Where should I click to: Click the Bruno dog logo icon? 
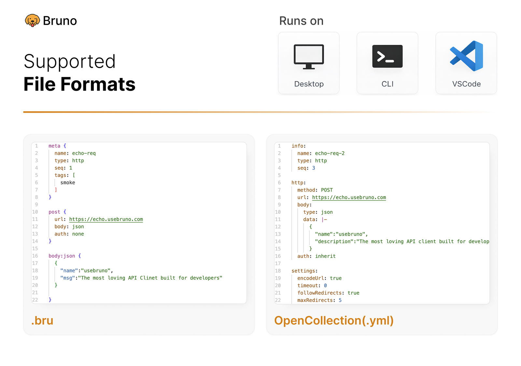click(32, 20)
